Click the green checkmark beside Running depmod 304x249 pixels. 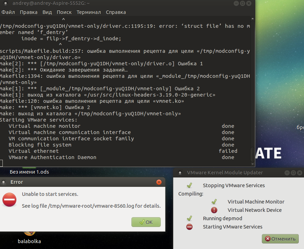[189, 218]
